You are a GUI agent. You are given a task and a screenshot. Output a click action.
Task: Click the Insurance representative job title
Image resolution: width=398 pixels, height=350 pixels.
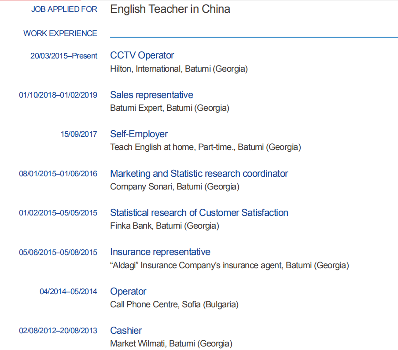160,252
